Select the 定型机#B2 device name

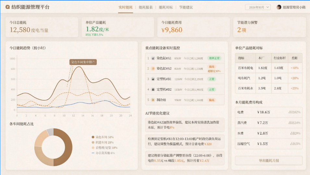[x=164, y=89]
